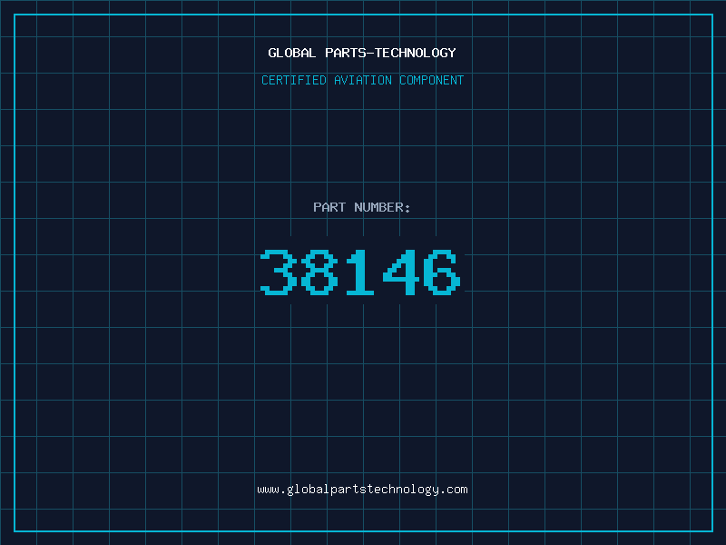This screenshot has width=726, height=545.
Task: Select the CERTIFIED AVIATION COMPONENT subtitle
Action: click(362, 80)
